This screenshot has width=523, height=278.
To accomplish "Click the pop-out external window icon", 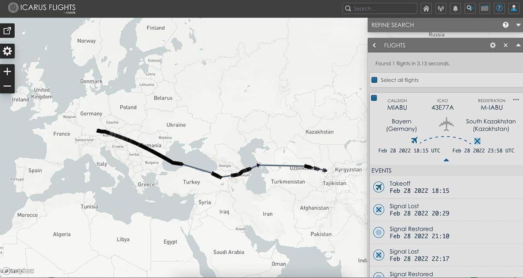I will click(7, 30).
